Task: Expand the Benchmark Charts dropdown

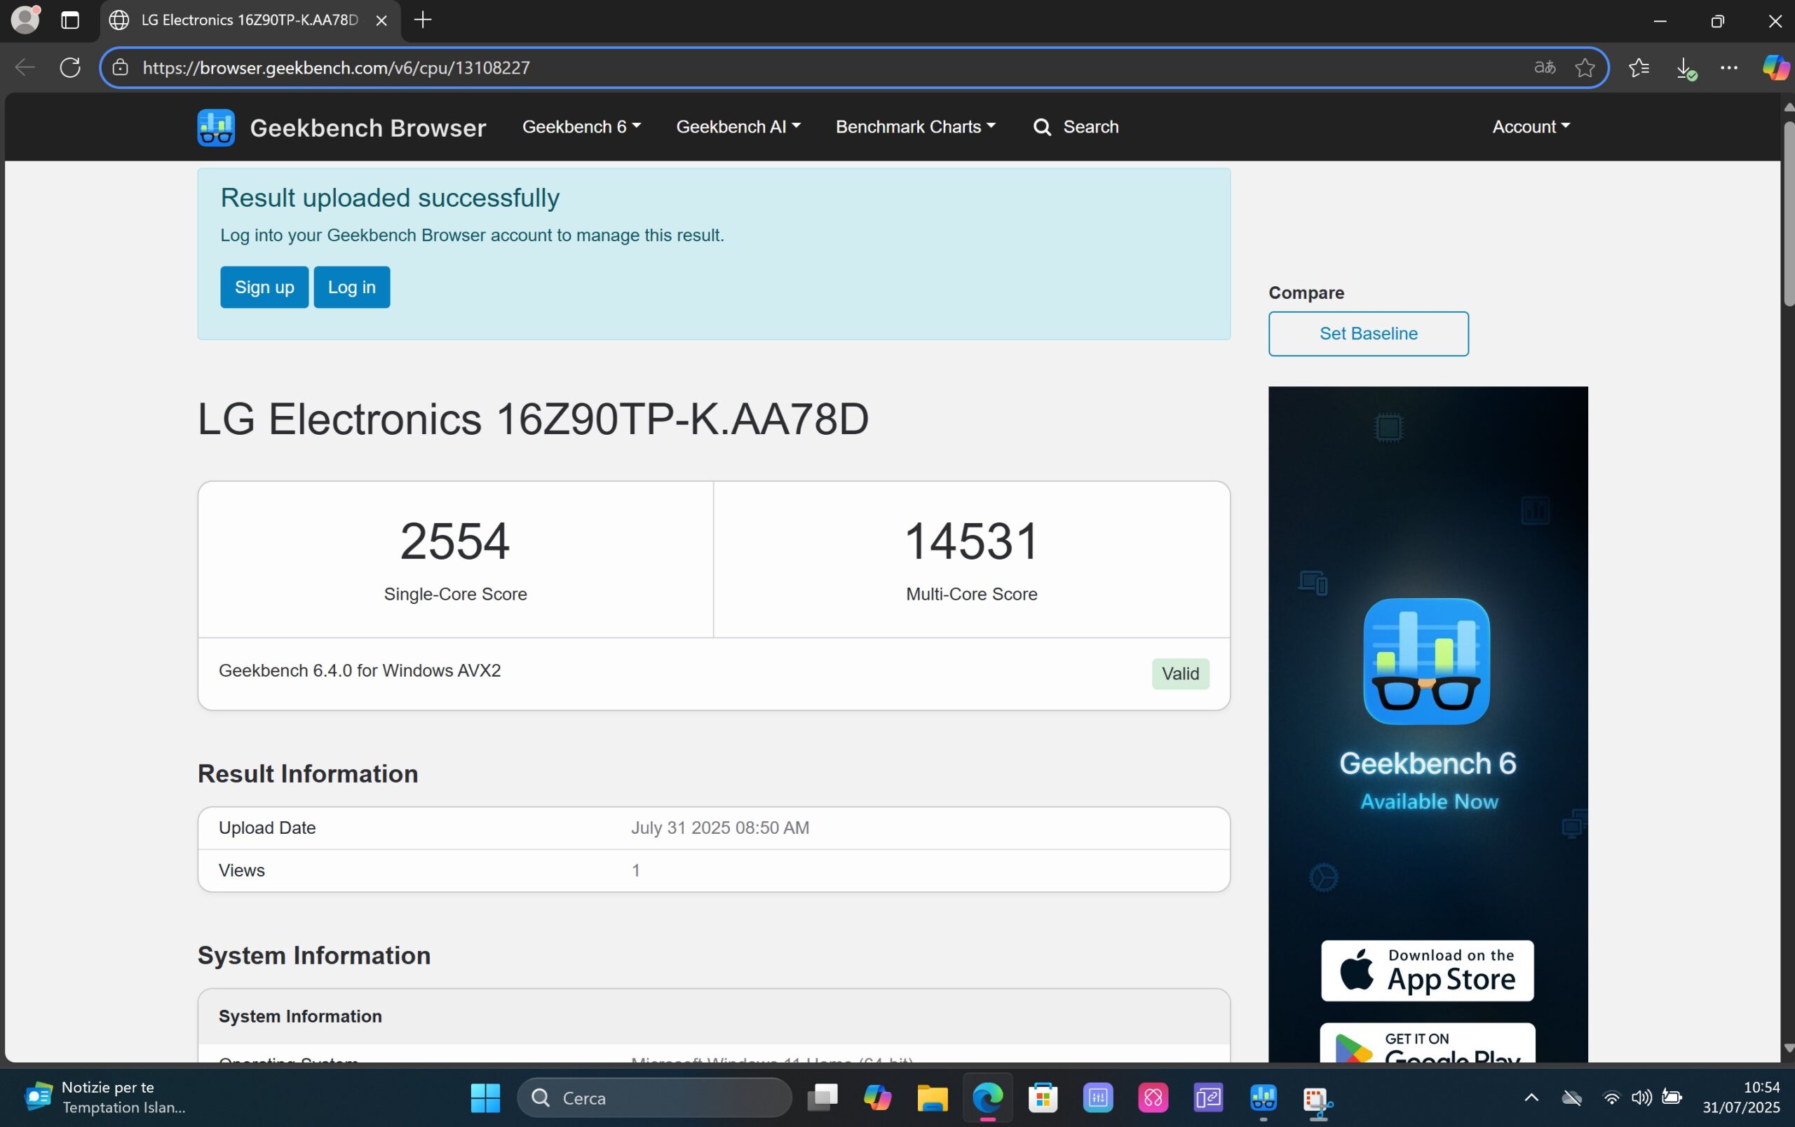Action: coord(915,127)
